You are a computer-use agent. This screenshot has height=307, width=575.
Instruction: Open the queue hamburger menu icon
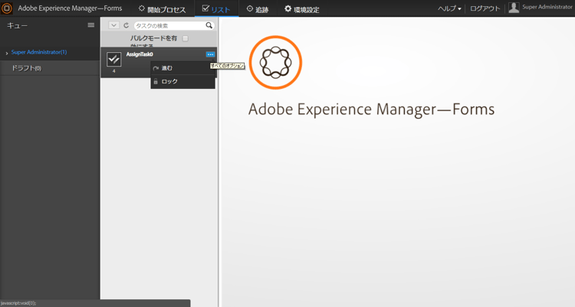click(x=91, y=25)
